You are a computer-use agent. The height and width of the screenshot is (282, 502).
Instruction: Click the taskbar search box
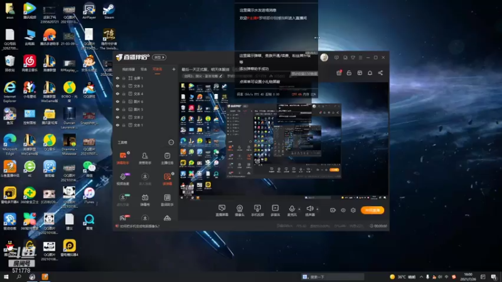pos(333,277)
